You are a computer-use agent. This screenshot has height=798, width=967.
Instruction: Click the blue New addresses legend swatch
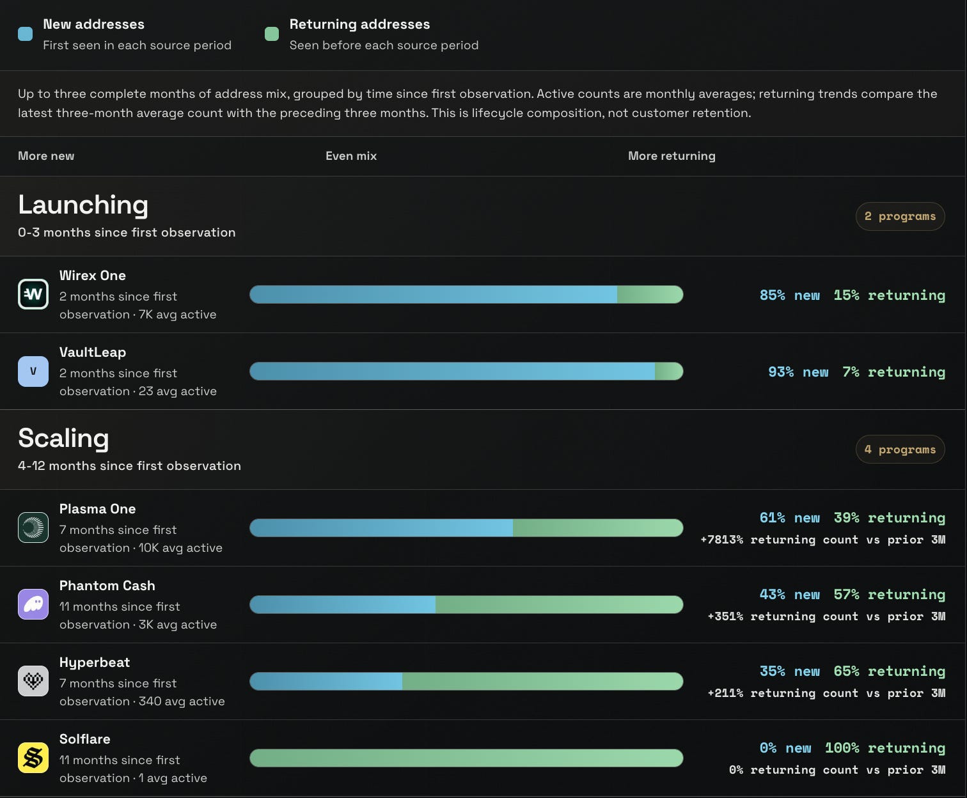tap(26, 34)
